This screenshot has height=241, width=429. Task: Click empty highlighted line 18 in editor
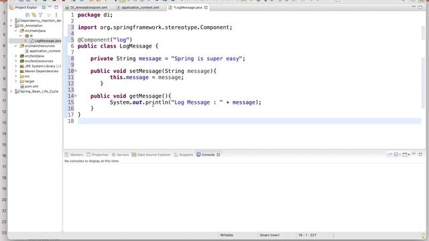click(249, 121)
